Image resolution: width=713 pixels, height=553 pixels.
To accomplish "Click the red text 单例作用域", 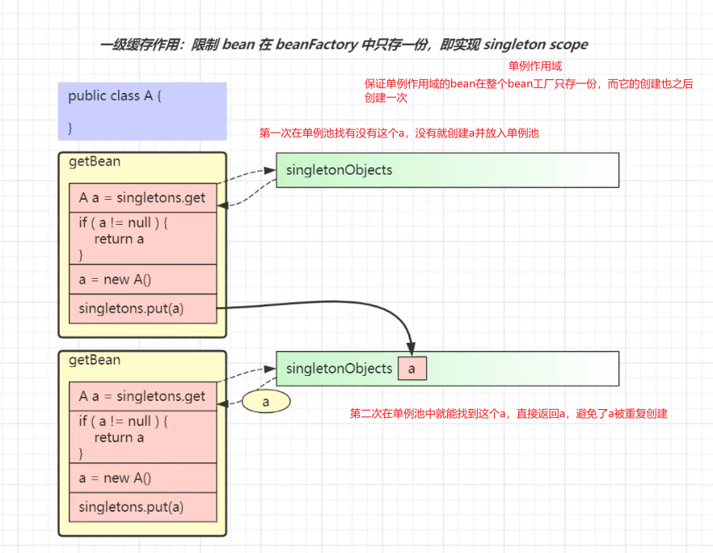I will [x=534, y=66].
